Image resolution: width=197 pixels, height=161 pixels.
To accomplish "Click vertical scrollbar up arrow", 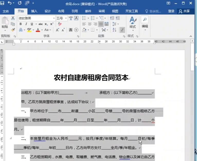I will (192, 41).
